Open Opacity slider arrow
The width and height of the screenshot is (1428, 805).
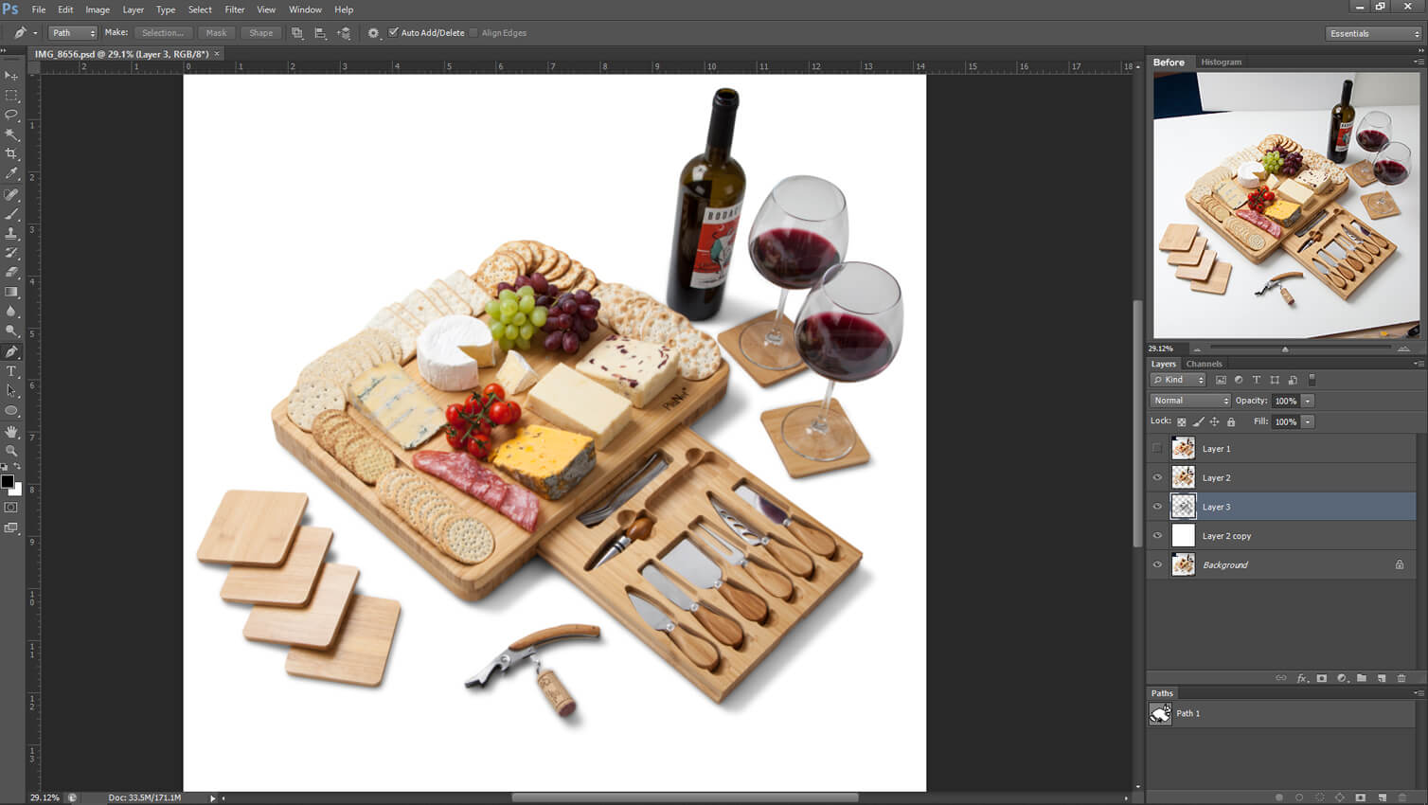(x=1308, y=401)
